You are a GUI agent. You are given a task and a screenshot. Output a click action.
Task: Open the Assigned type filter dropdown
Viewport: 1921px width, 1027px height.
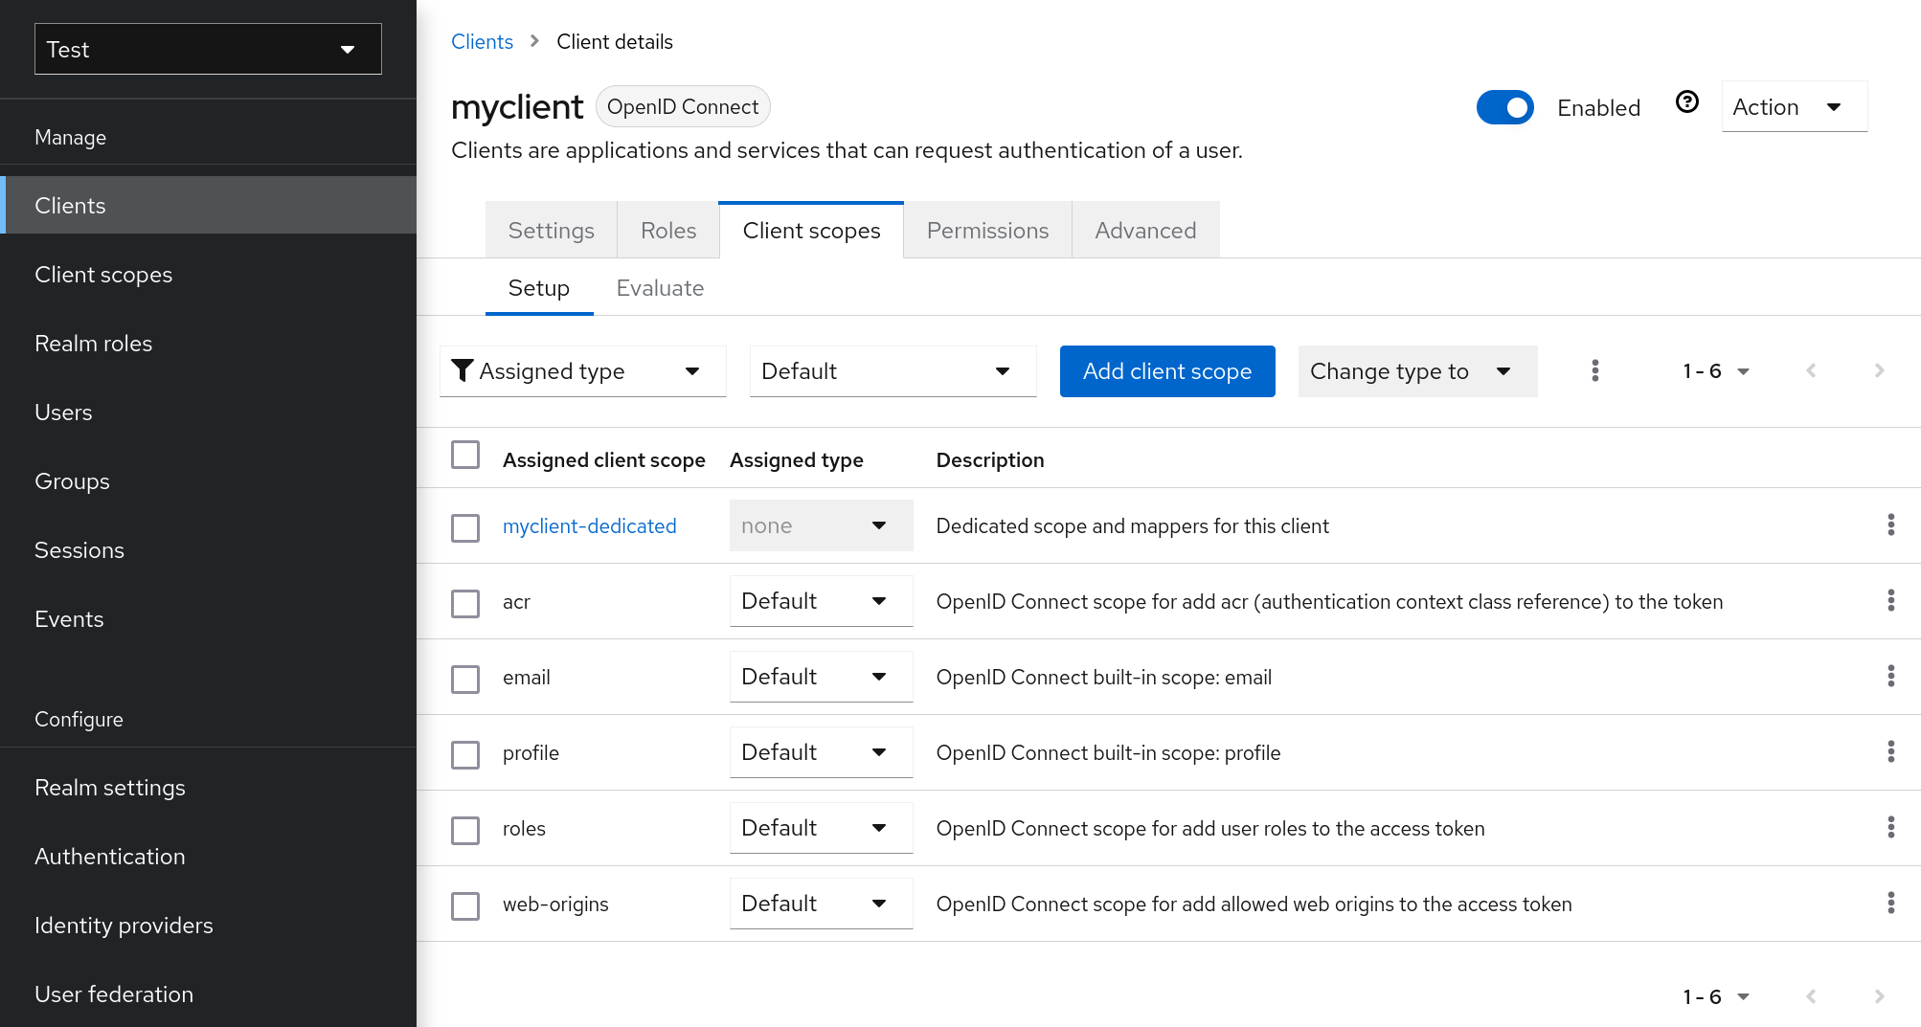coord(582,371)
